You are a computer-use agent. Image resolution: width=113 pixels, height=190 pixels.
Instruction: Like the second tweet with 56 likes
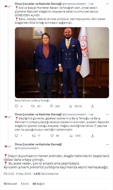52,136
